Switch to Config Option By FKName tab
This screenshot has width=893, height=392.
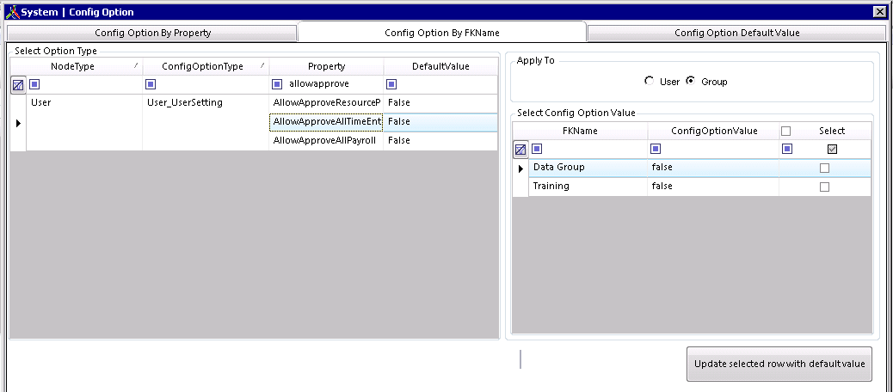click(442, 33)
